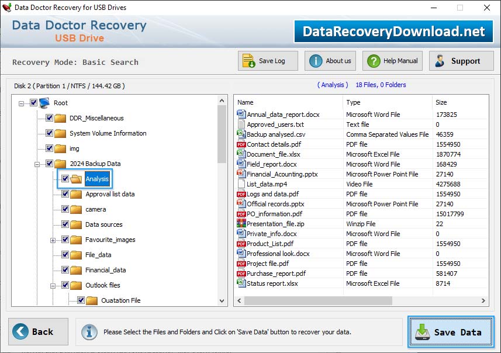Click Save Data to recover files
The height and width of the screenshot is (353, 501).
[x=451, y=331]
